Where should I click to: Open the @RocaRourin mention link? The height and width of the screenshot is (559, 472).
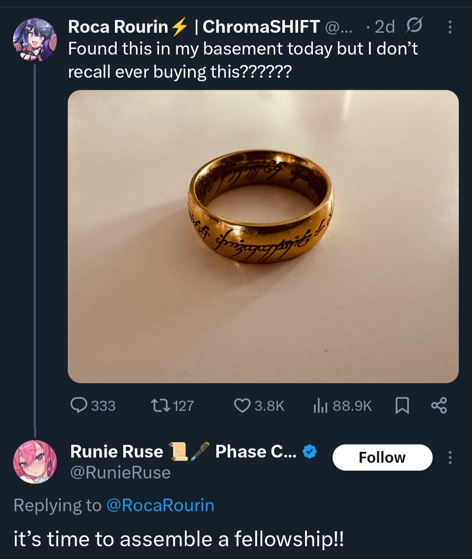coord(160,505)
